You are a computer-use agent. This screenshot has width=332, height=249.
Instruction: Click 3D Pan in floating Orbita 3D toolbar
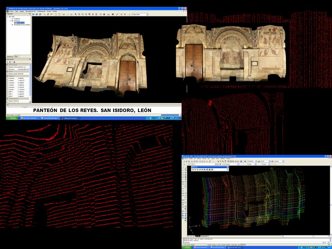pos(193,169)
